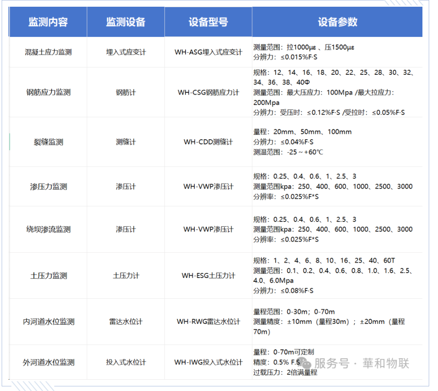The width and height of the screenshot is (438, 391).
Task: Select the 混凝土应力监测 cell
Action: click(48, 52)
